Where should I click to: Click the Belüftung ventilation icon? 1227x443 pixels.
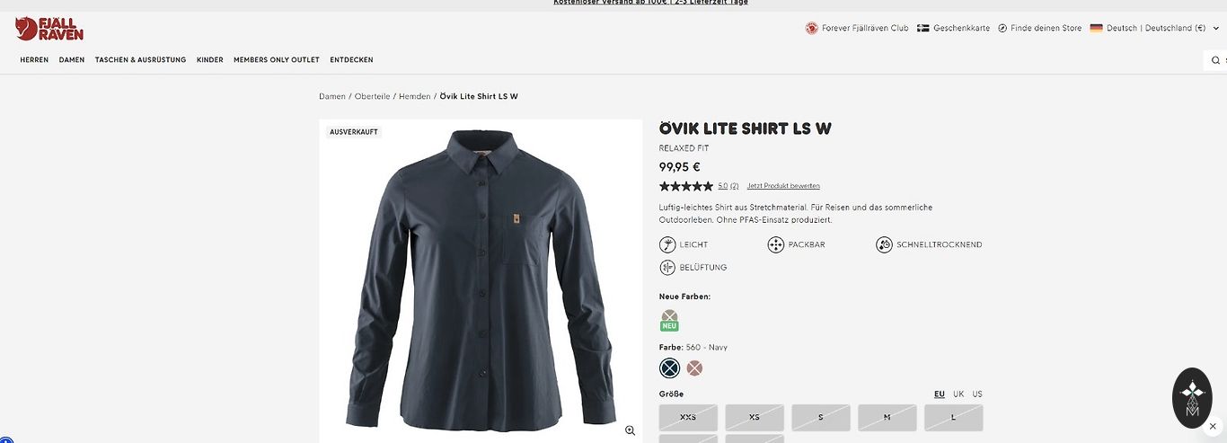667,267
